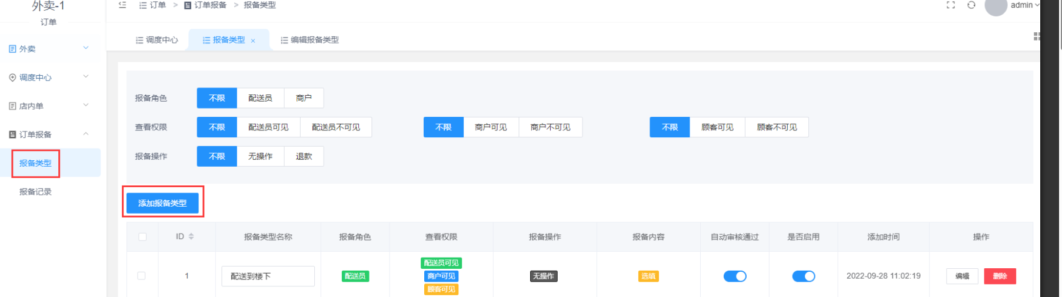Collapse the sidebar menu icon
This screenshot has height=297, width=1062.
122,5
